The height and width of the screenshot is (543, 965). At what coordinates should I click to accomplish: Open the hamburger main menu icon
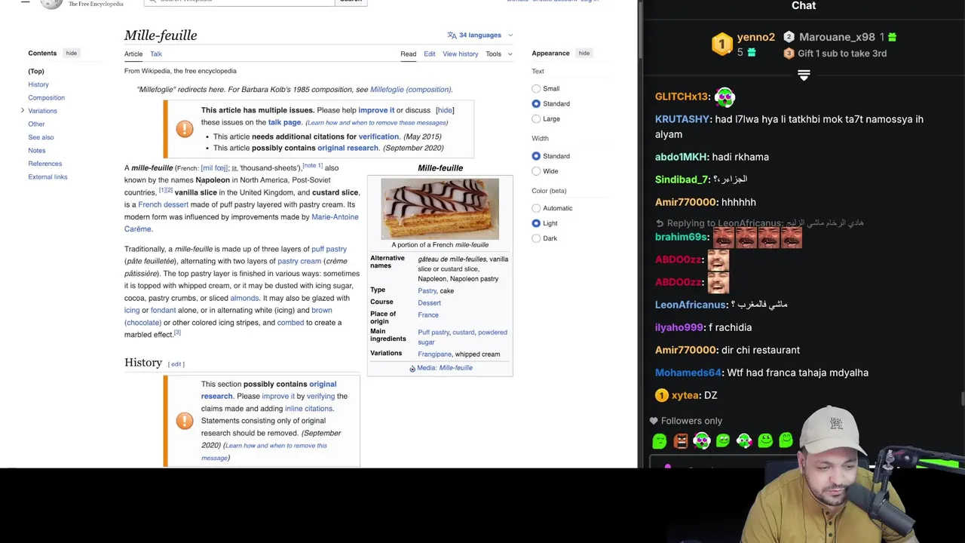tap(25, 2)
